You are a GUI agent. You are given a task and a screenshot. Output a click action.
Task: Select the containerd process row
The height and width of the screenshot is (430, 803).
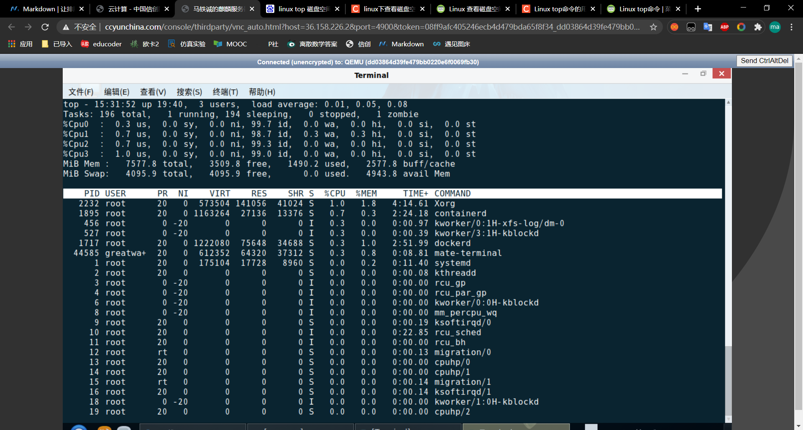[x=392, y=213]
